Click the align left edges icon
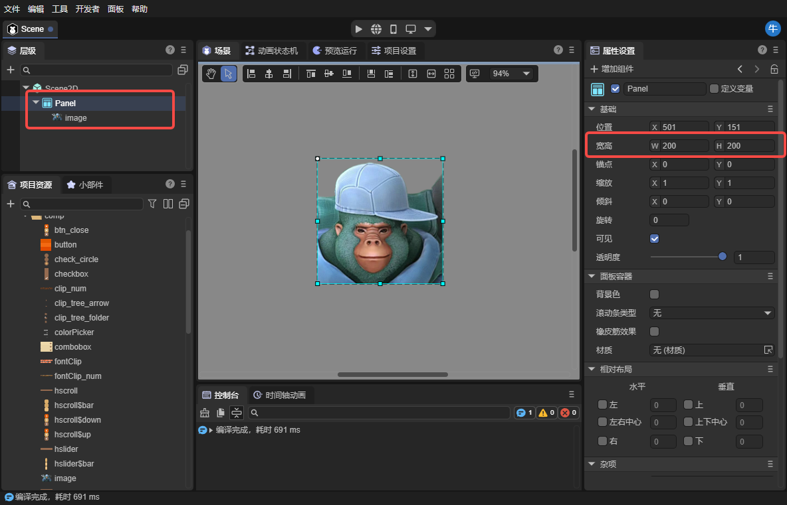The width and height of the screenshot is (787, 505). [x=251, y=74]
